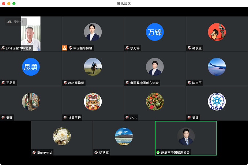Select the airplane wing avatar of 陈志平
Viewport: 248px width, 165px height.
click(217, 67)
